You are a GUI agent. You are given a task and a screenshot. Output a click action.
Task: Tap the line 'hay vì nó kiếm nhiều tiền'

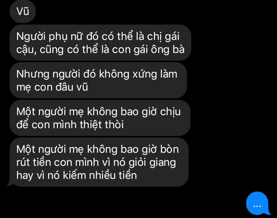click(77, 175)
